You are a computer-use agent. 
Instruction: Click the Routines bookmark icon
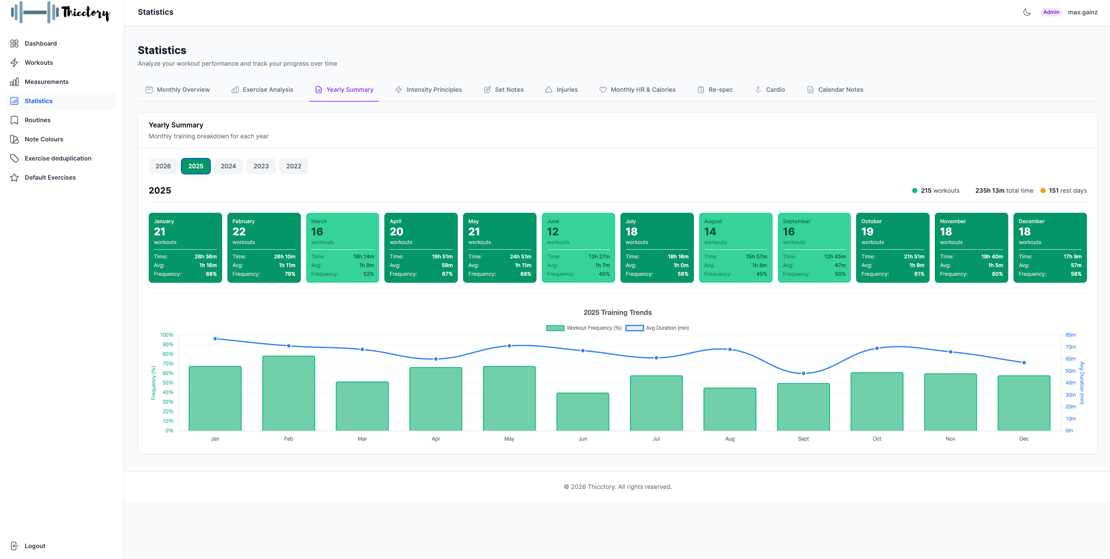pyautogui.click(x=14, y=120)
